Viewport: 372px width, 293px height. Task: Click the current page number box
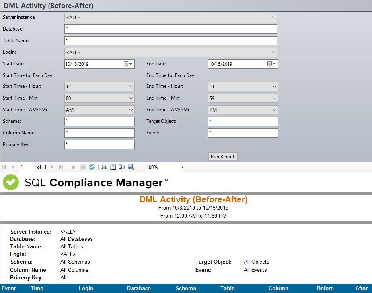27,167
